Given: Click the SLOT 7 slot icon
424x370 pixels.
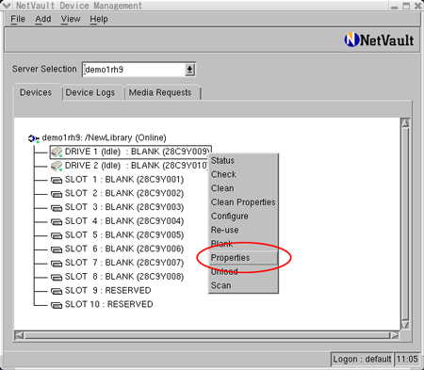Looking at the screenshot, I should [x=57, y=264].
